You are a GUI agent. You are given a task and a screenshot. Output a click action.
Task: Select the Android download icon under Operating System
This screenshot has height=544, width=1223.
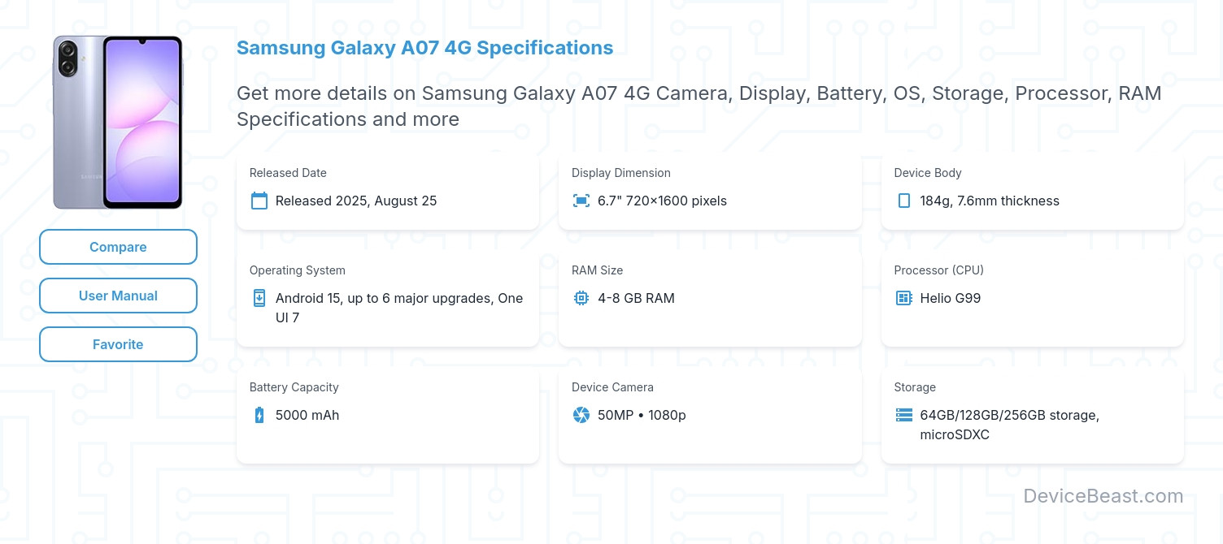[259, 298]
